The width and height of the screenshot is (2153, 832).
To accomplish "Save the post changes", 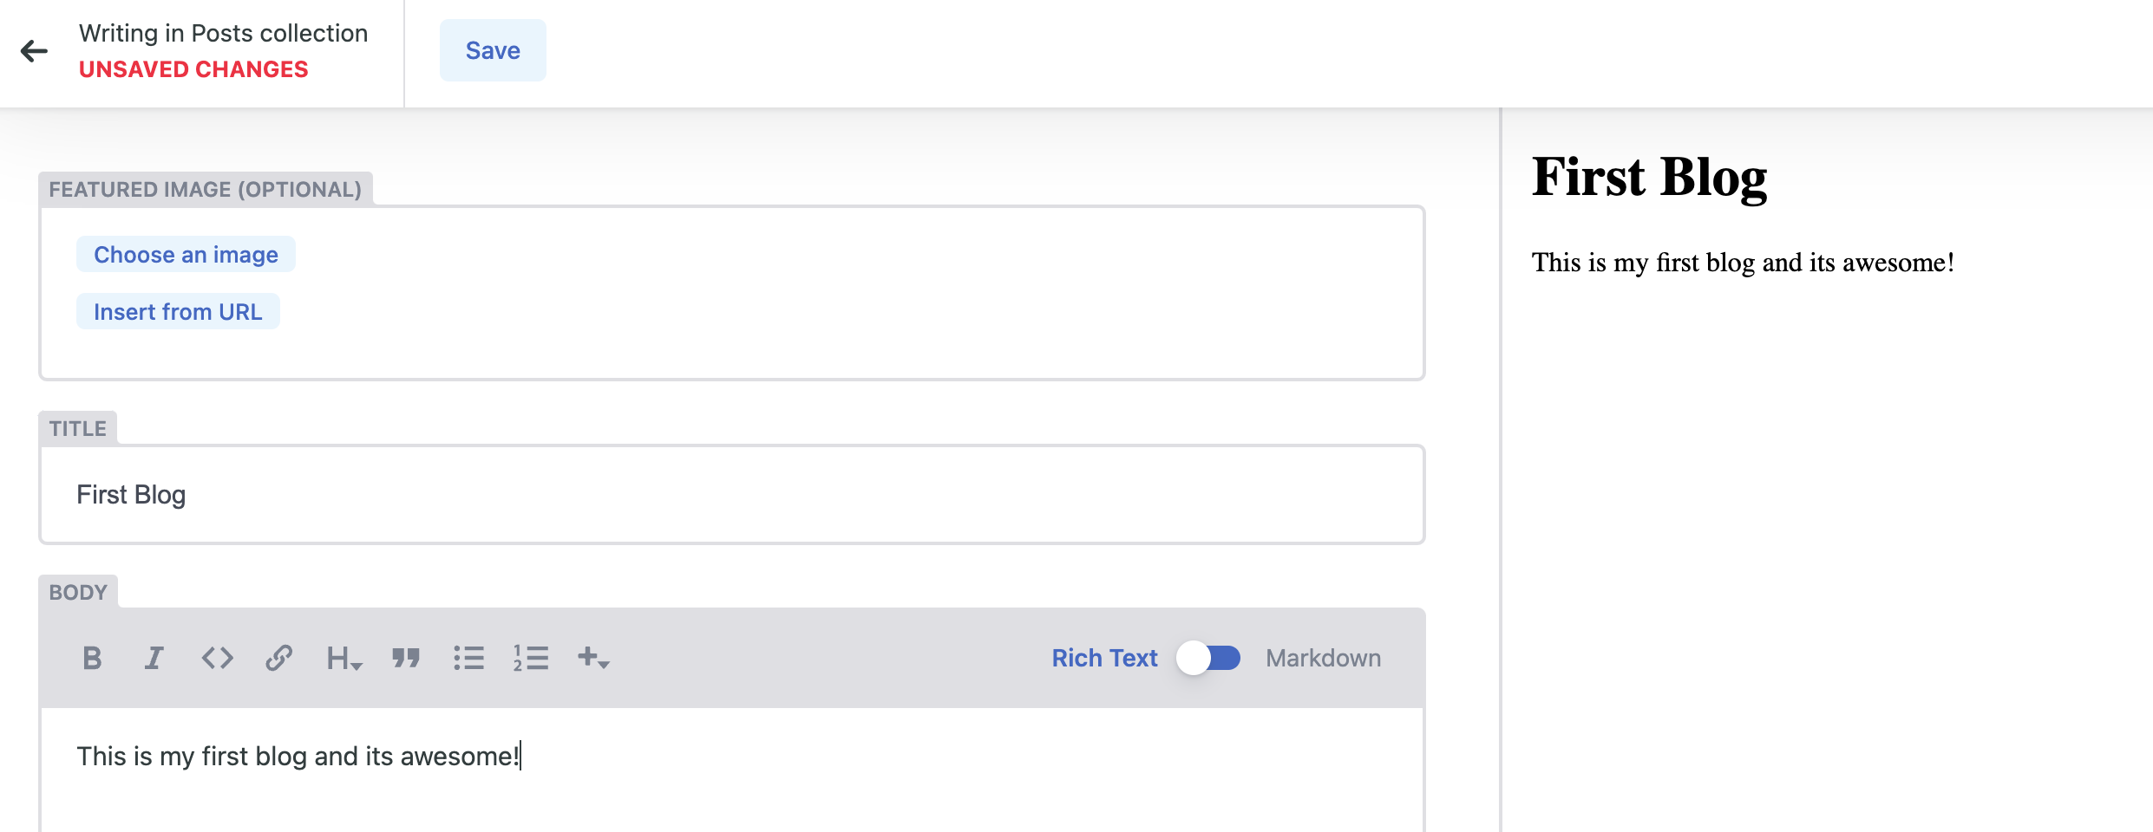I will click(493, 51).
